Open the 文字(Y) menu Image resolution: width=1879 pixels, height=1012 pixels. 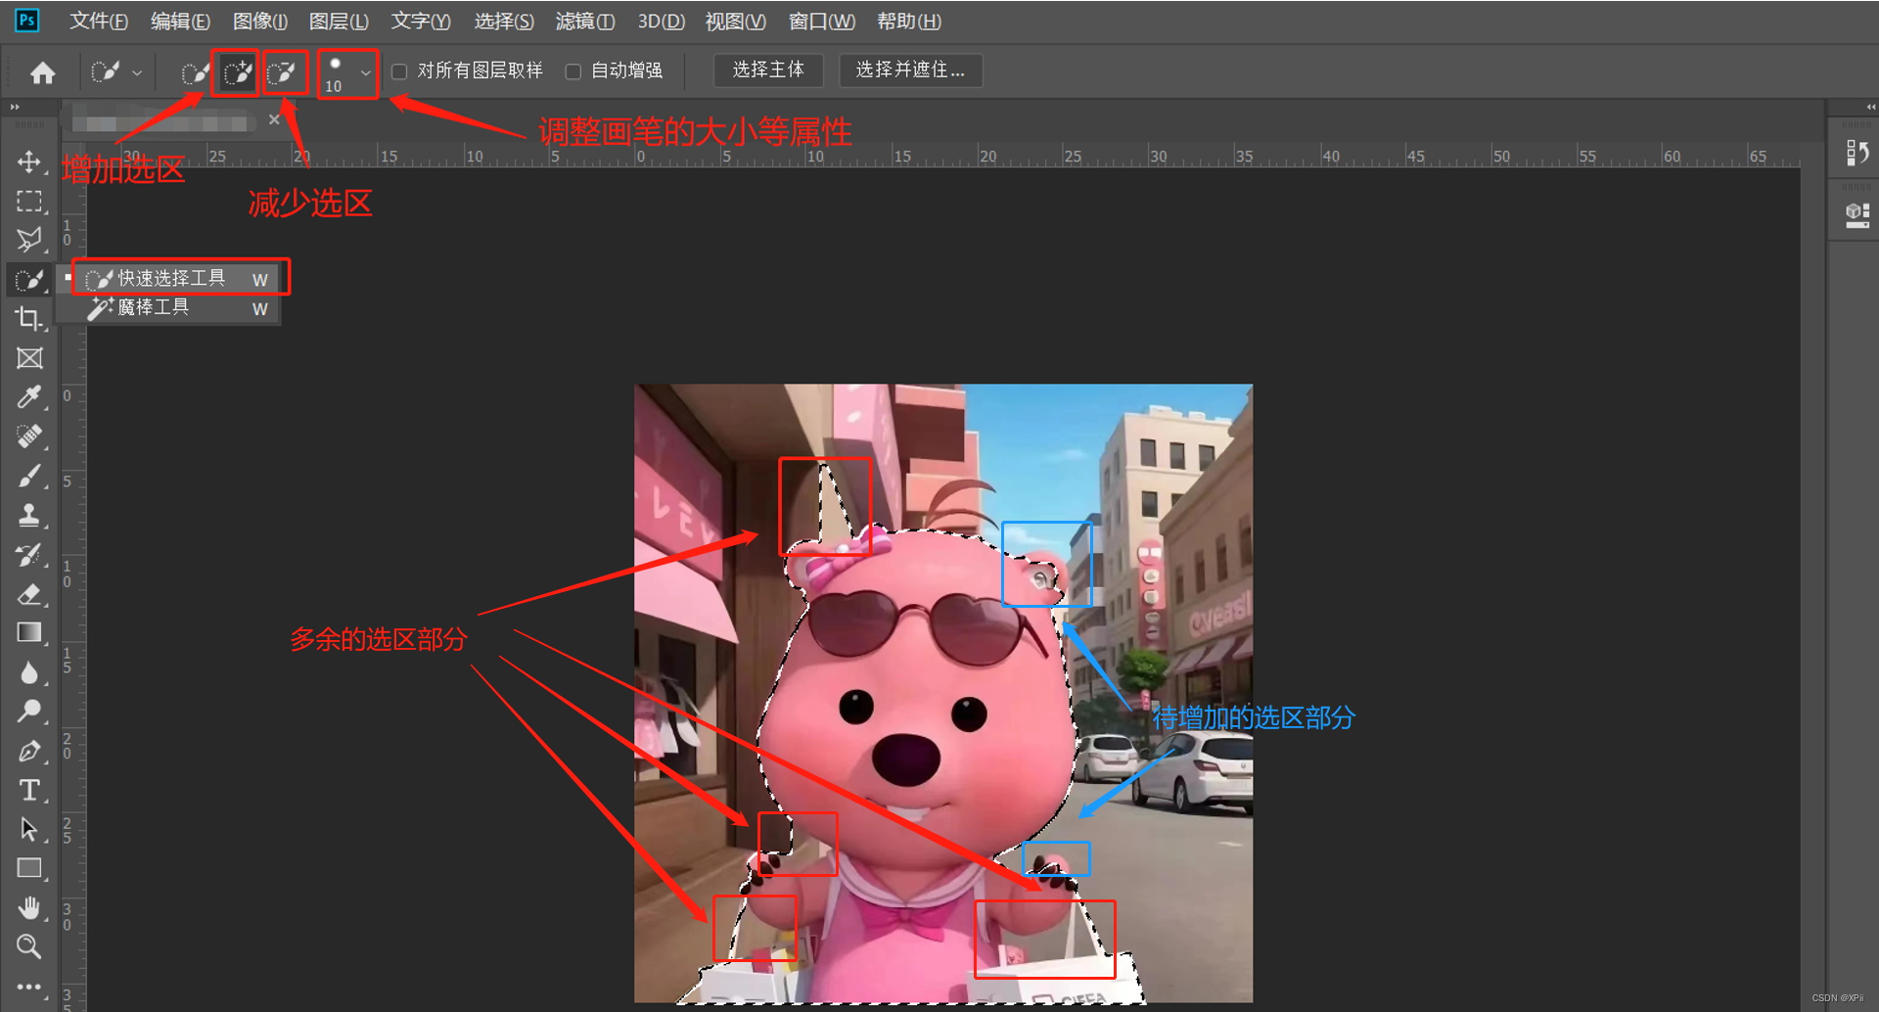click(421, 22)
